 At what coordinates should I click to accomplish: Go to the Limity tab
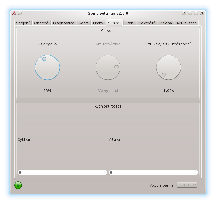click(98, 23)
